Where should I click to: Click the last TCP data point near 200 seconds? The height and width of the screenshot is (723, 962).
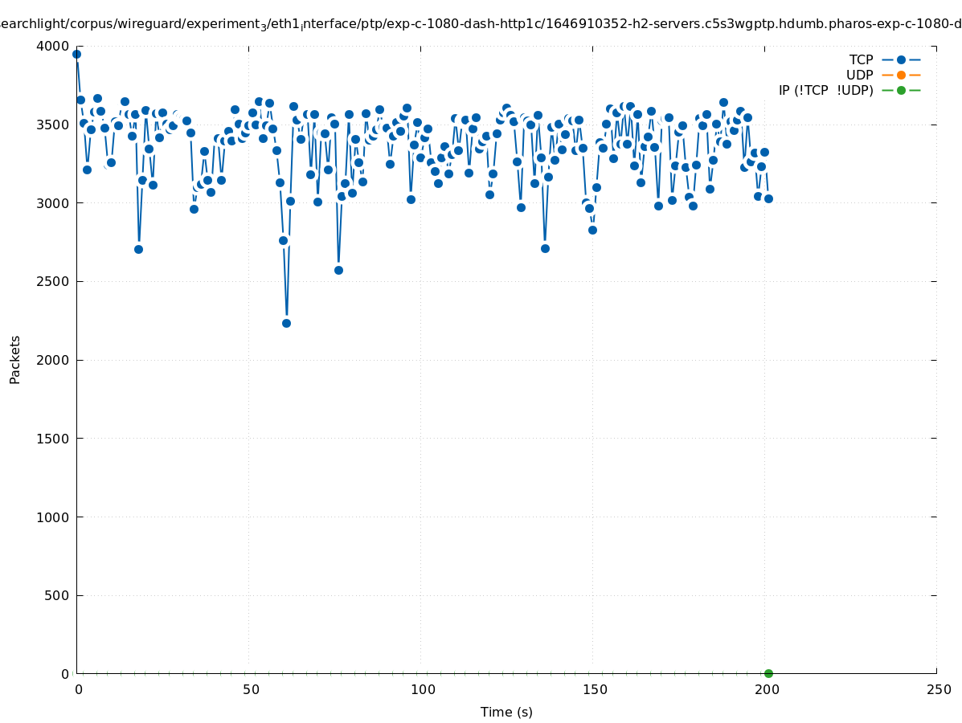click(768, 198)
